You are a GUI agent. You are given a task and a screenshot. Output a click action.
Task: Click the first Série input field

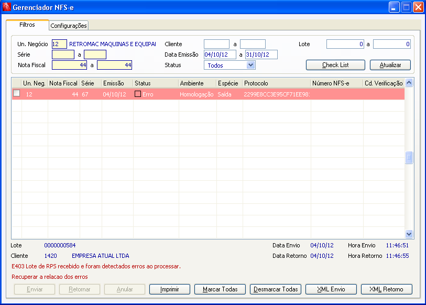tap(63, 55)
